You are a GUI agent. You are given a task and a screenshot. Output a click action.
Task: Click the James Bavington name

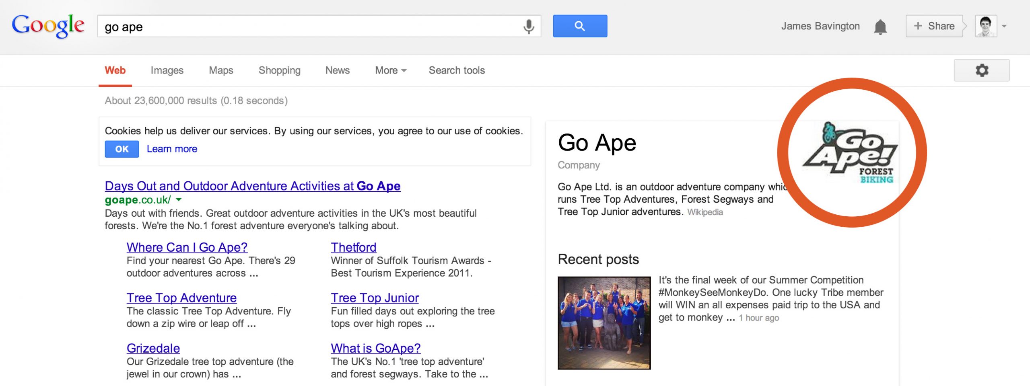[820, 26]
